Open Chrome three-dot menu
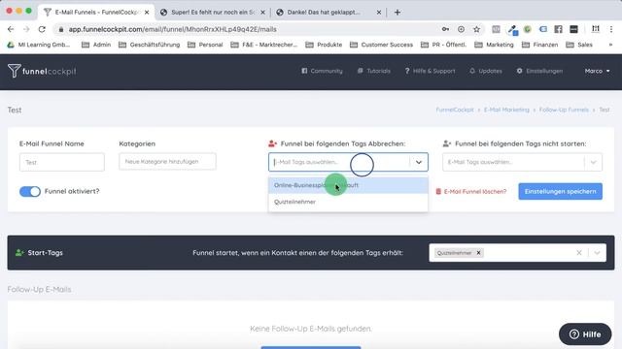 [611, 29]
